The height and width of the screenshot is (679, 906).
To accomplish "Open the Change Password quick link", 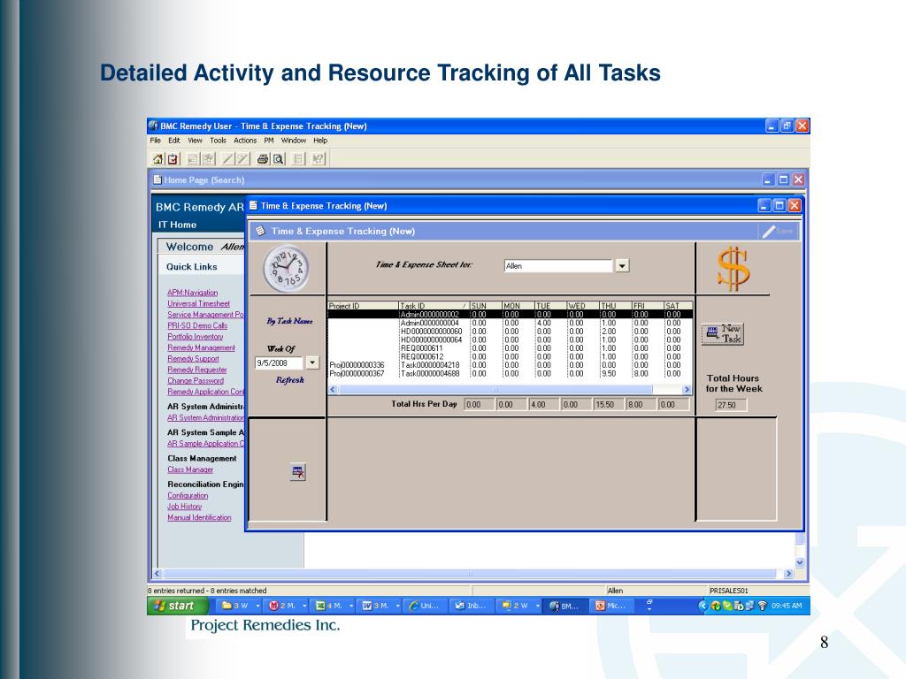I will [x=196, y=380].
